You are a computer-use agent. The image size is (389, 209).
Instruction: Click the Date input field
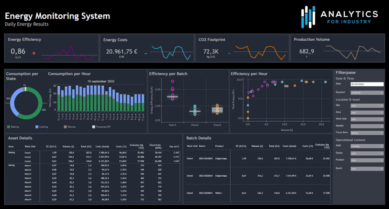(367, 84)
